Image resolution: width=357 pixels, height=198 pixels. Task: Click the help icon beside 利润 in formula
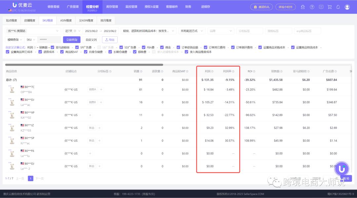tap(35, 48)
